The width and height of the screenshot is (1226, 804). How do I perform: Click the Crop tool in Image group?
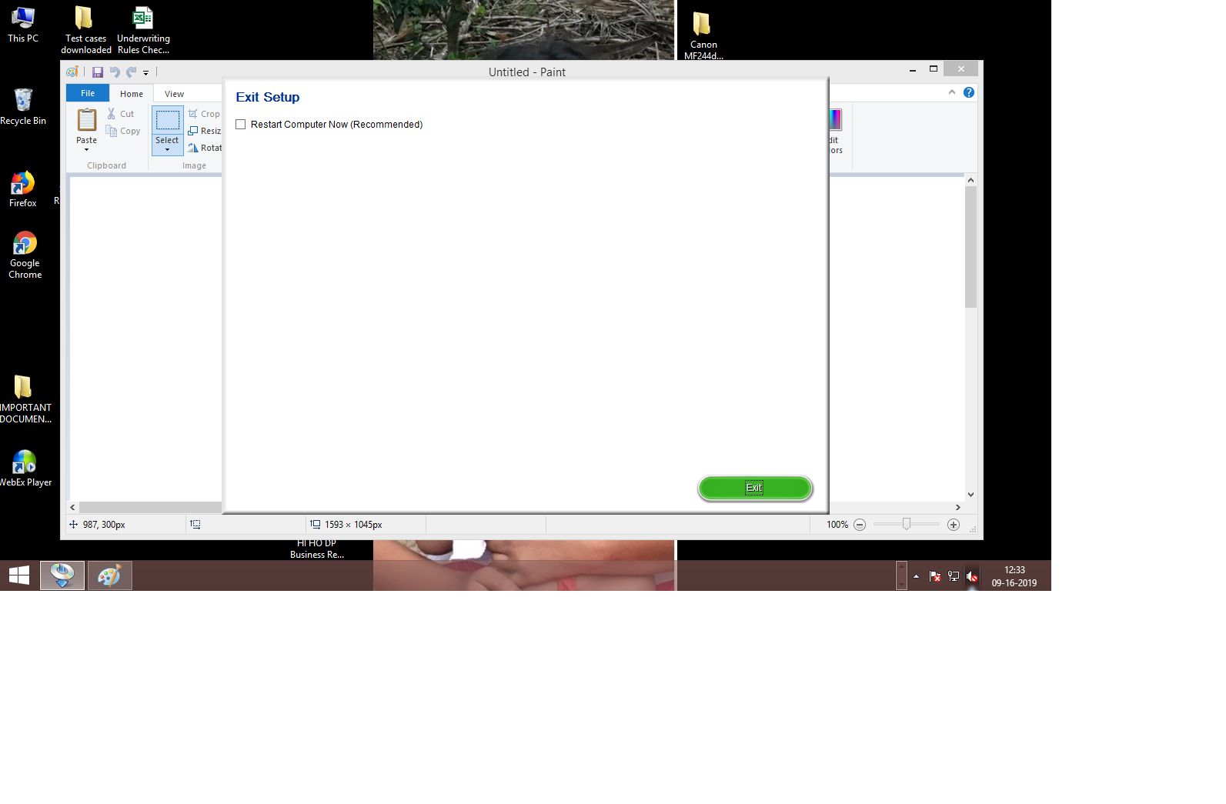click(204, 114)
